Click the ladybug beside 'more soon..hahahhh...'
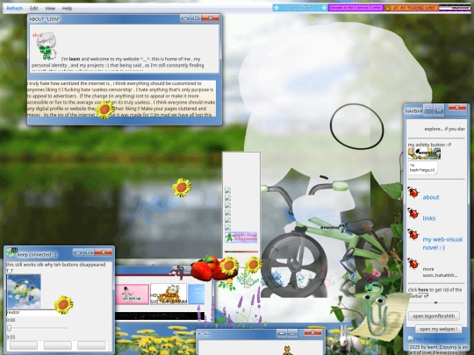 tap(413, 264)
